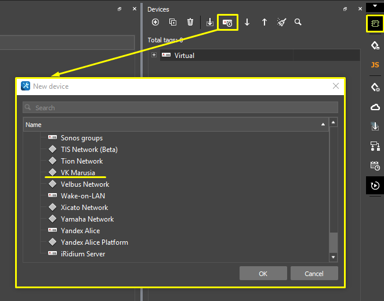This screenshot has width=384, height=301.
Task: Click the Search field in New device
Action: pyautogui.click(x=180, y=108)
